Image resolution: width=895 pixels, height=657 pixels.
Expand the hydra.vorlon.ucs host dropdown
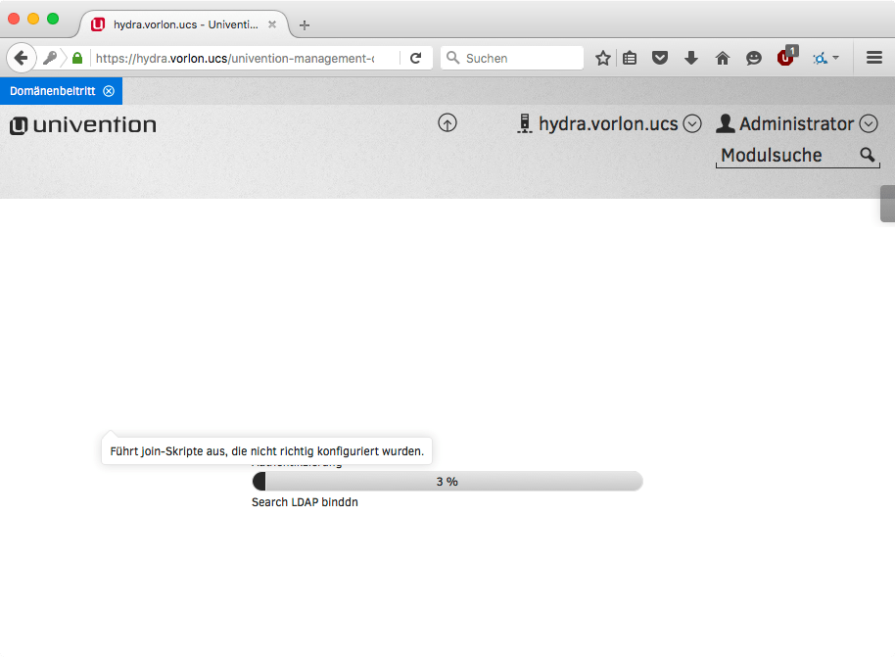pyautogui.click(x=692, y=123)
